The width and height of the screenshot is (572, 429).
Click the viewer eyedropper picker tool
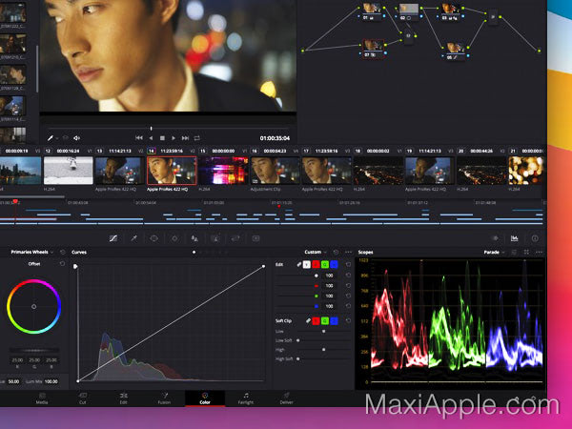51,138
